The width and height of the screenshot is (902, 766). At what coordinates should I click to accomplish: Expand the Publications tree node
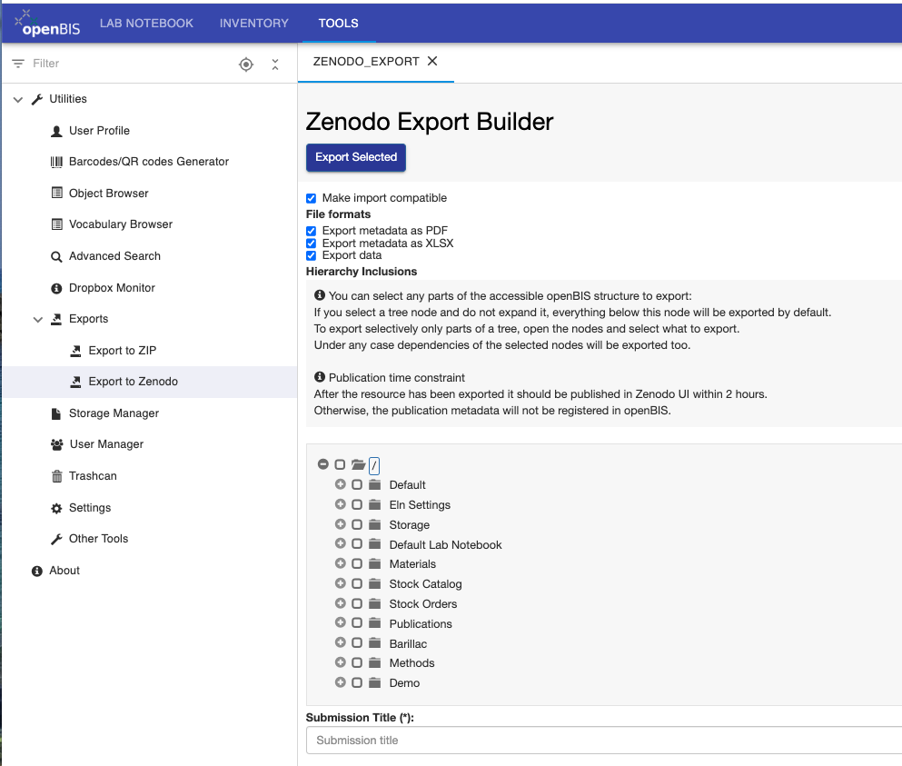tap(340, 622)
